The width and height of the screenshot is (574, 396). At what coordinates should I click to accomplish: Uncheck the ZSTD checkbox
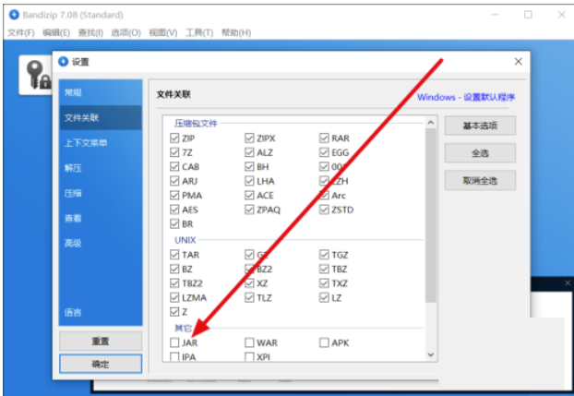click(324, 210)
